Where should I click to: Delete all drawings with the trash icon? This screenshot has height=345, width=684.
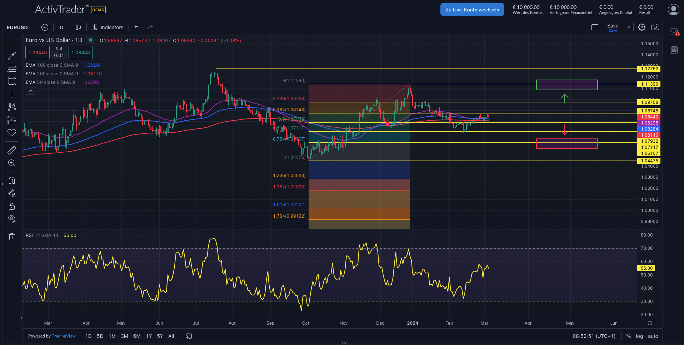[x=12, y=237]
